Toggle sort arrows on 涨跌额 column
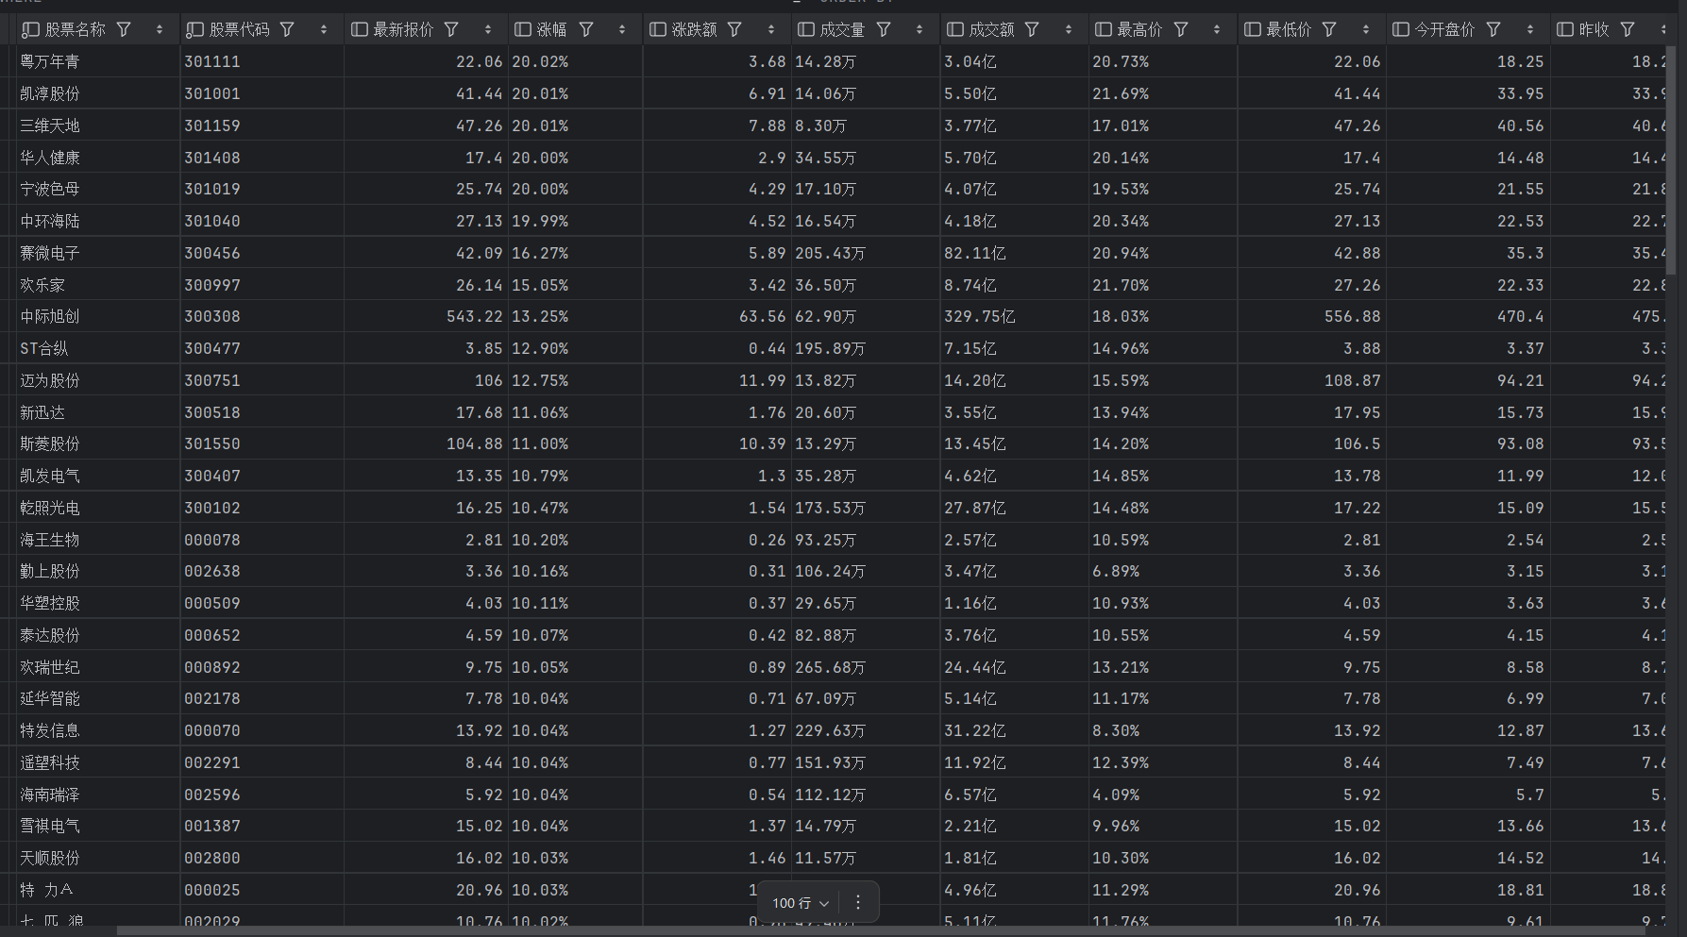1687x937 pixels. click(771, 30)
